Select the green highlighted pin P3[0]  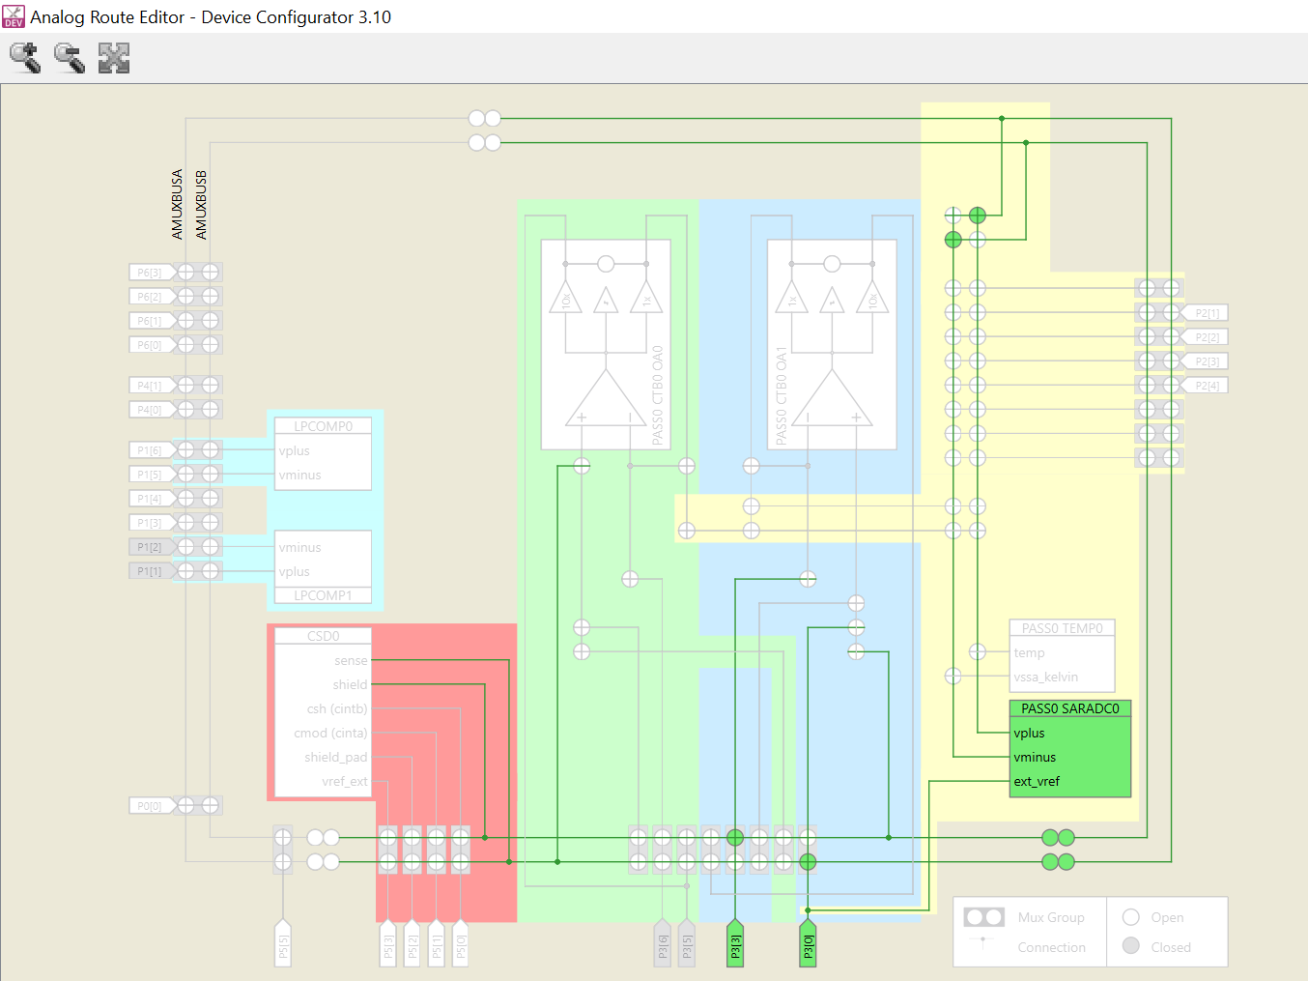[809, 942]
